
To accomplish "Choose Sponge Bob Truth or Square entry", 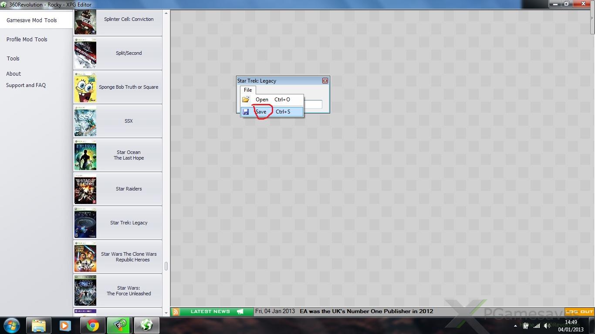I will coord(128,87).
